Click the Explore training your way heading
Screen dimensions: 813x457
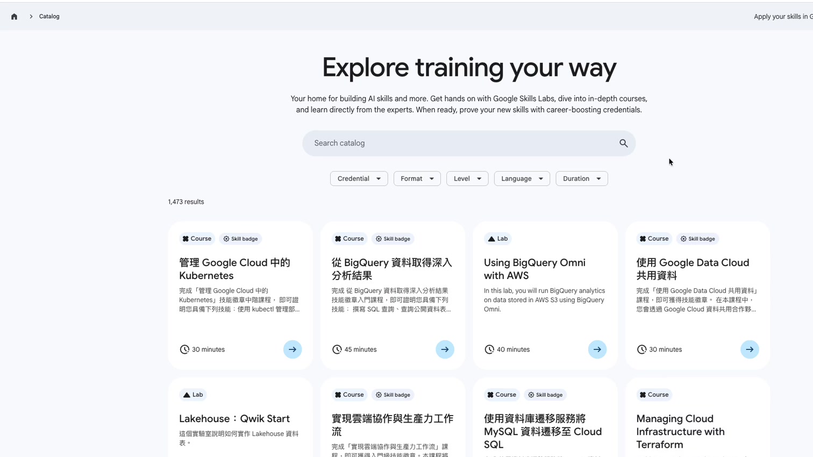(x=469, y=68)
